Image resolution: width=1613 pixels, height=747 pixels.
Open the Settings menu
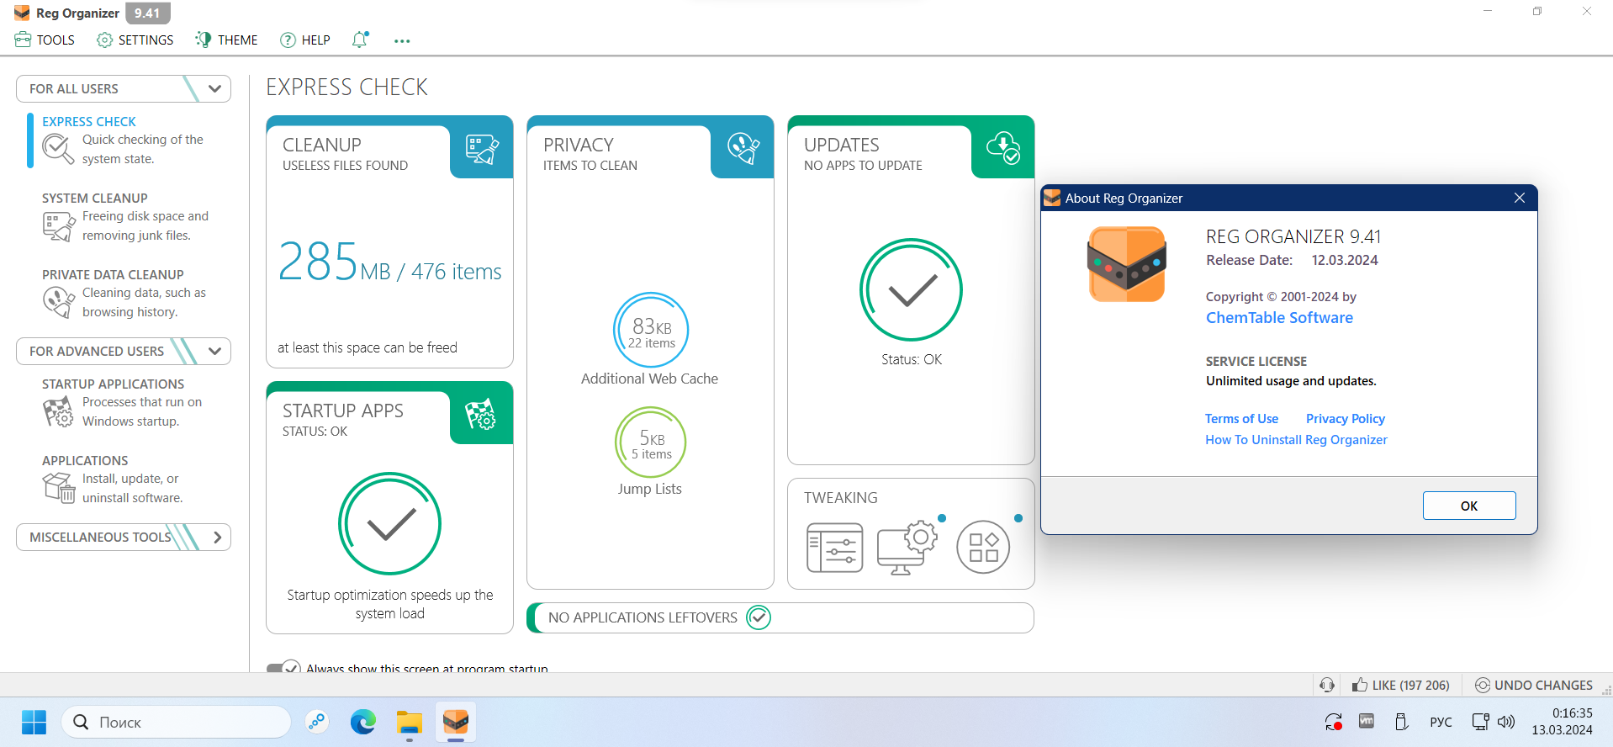click(x=135, y=40)
